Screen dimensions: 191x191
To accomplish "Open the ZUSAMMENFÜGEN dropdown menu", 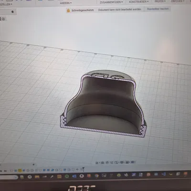I will 111,2.
